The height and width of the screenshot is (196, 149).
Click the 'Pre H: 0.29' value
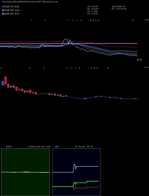[x=93, y=9]
